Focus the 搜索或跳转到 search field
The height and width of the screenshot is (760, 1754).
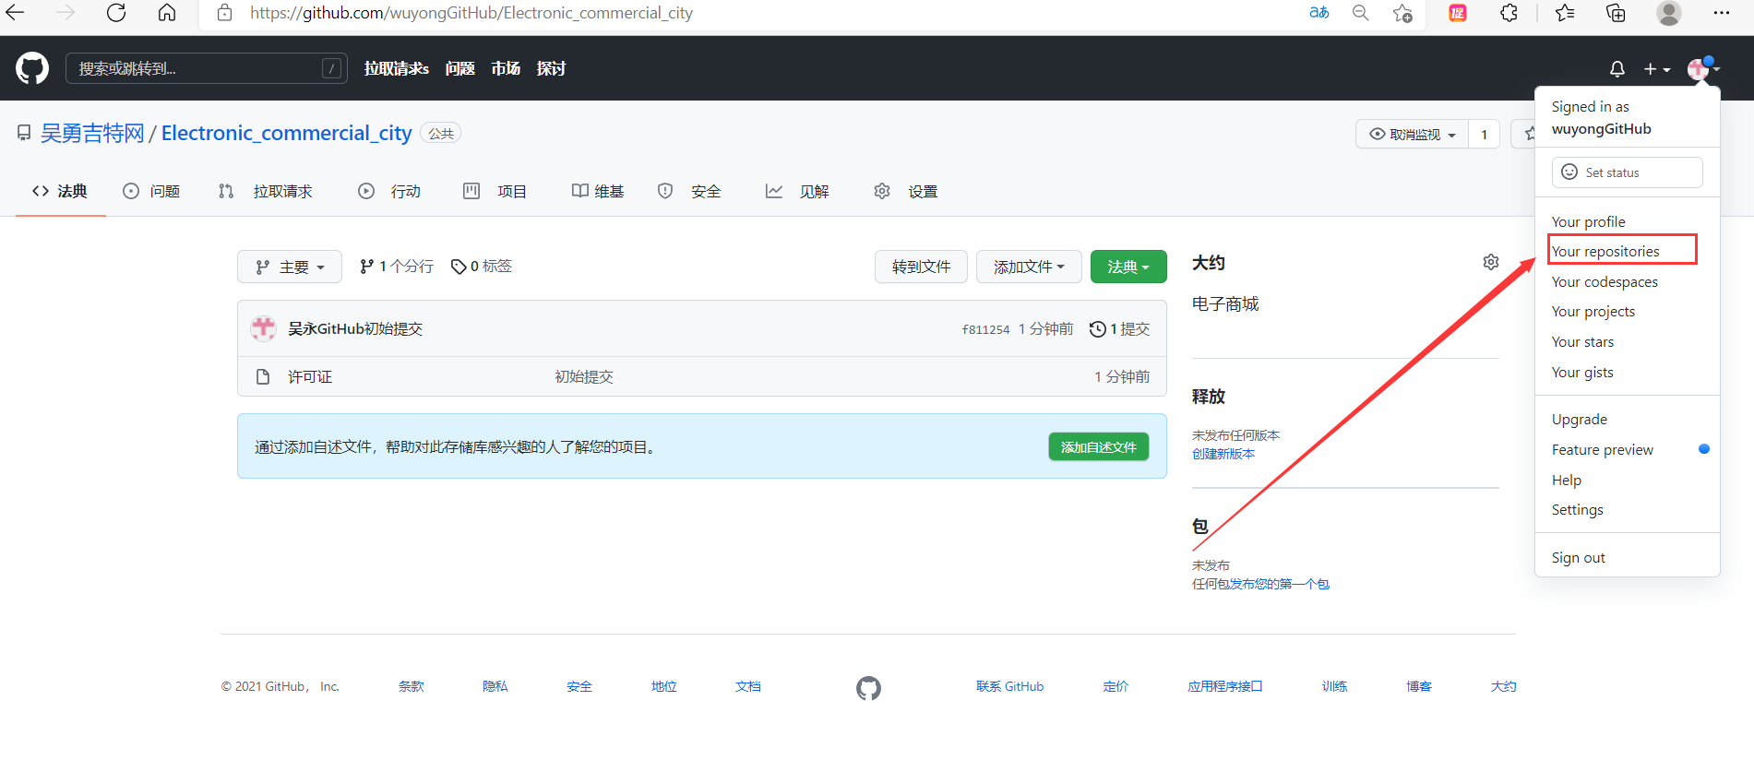click(x=206, y=68)
